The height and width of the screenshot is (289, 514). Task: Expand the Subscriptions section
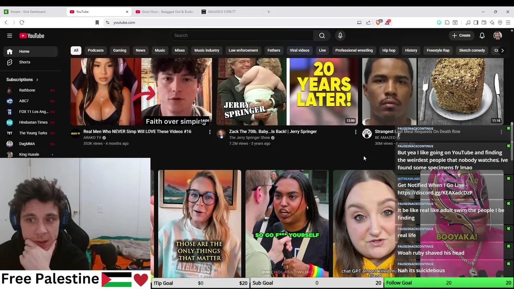point(22,79)
